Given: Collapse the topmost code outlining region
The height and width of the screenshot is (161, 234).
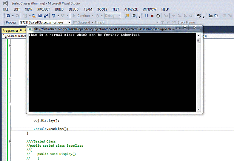Looking at the screenshot, I should pyautogui.click(x=10, y=45).
